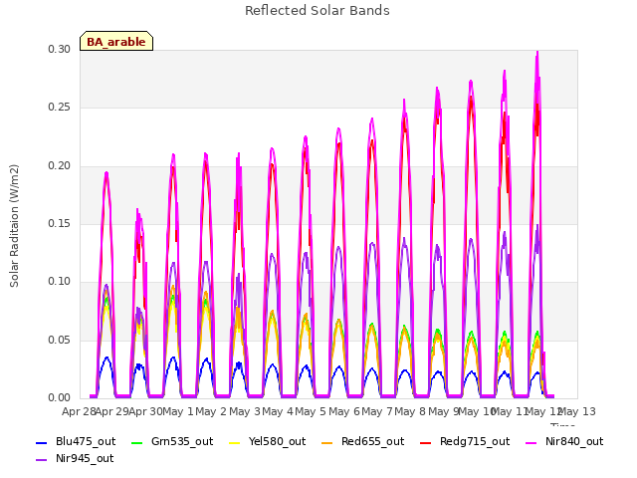Click the BA_arable annotation label

[116, 41]
